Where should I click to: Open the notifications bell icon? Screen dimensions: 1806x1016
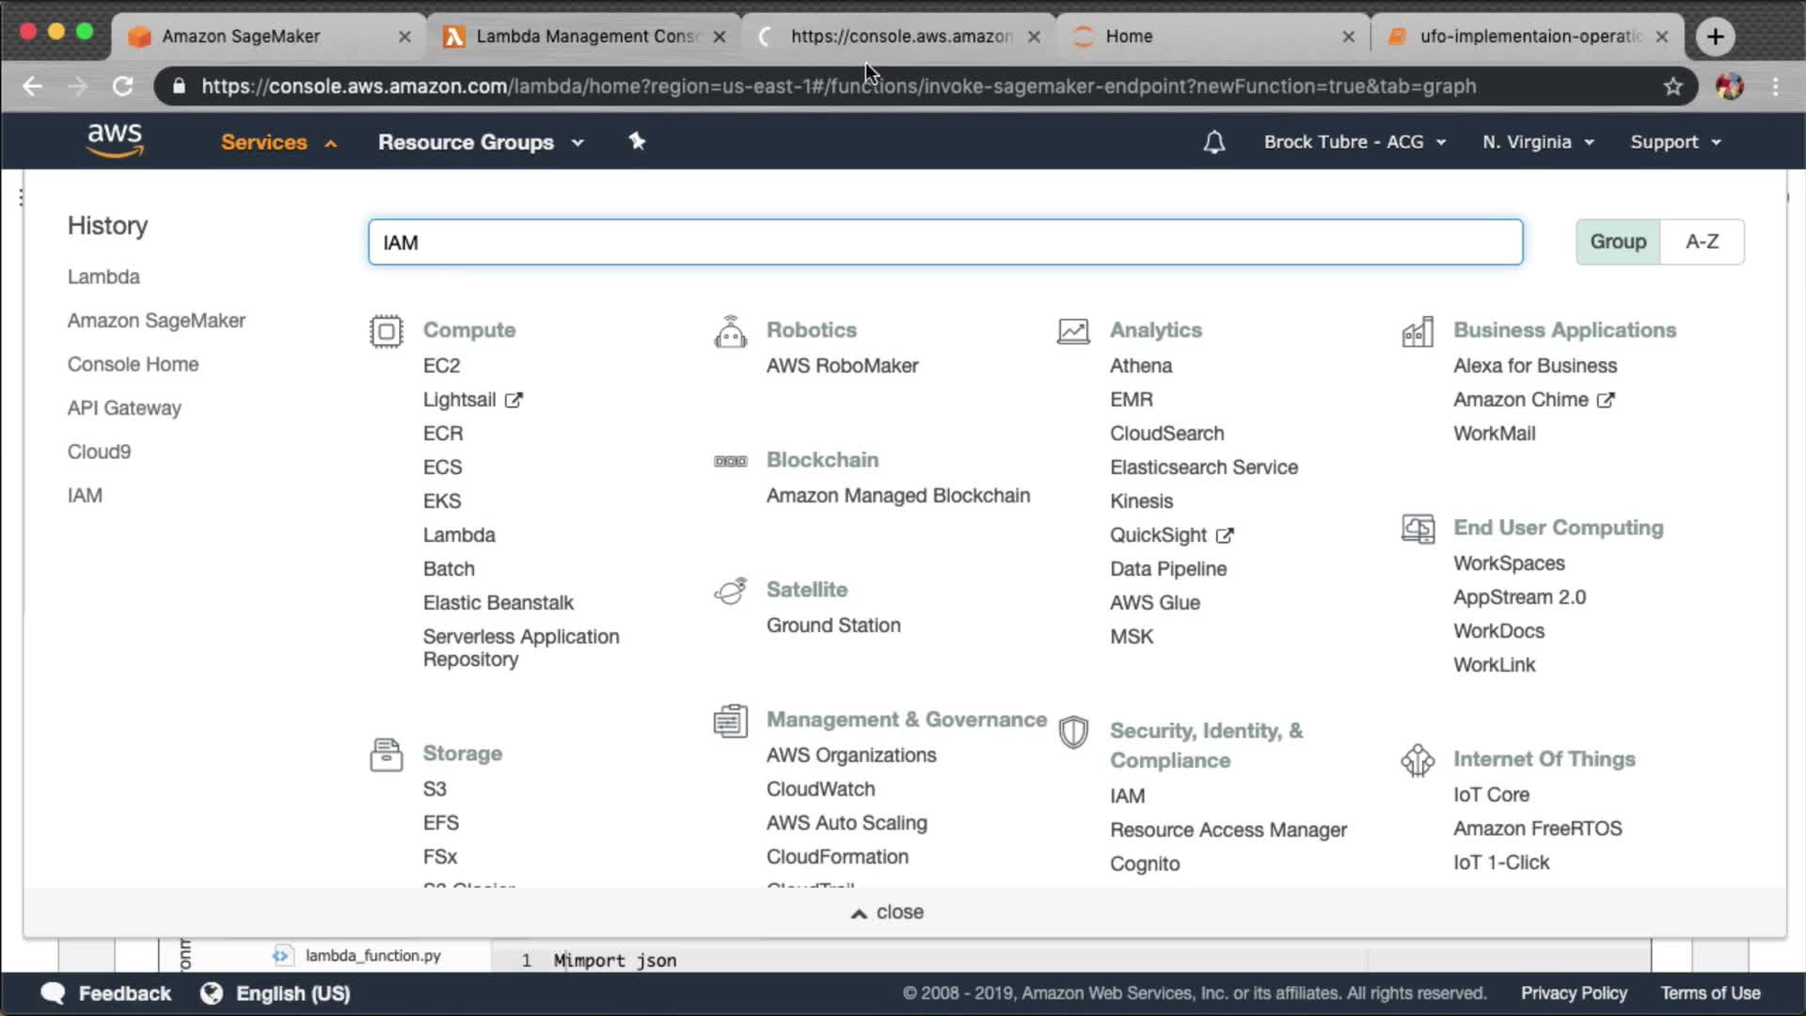pyautogui.click(x=1213, y=142)
